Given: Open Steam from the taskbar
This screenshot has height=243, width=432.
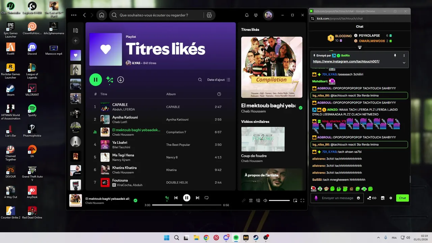Looking at the screenshot, I should point(256,238).
